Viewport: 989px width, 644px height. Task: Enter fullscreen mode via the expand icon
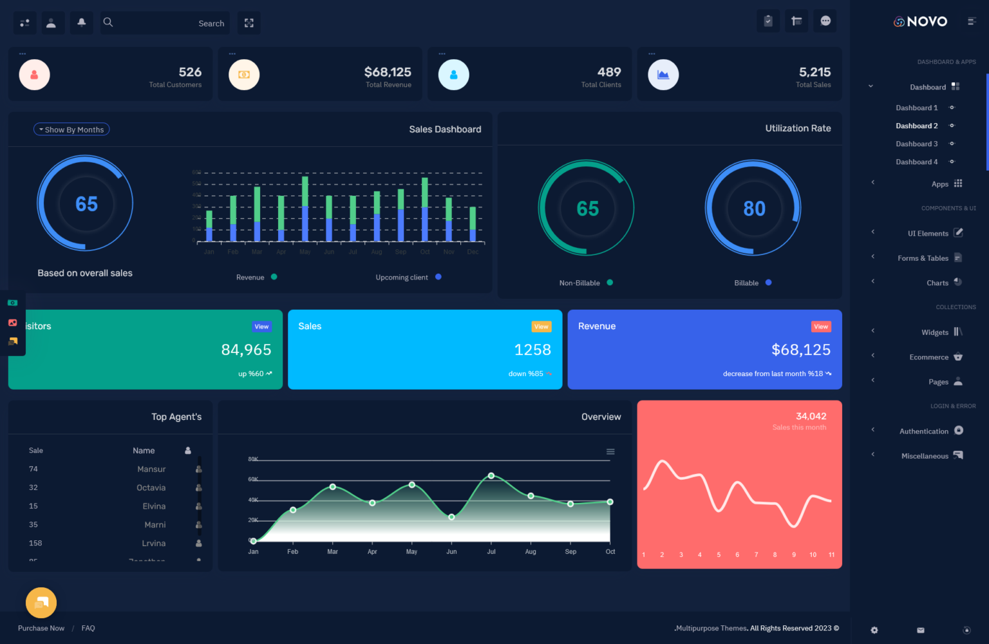[x=249, y=22]
